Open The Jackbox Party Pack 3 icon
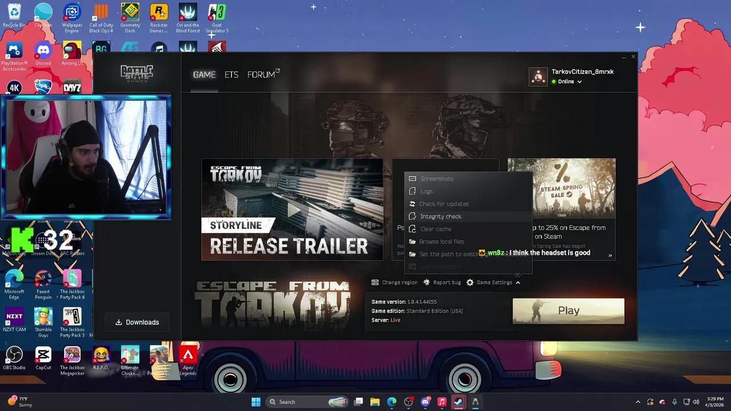This screenshot has height=411, width=731. (72, 323)
